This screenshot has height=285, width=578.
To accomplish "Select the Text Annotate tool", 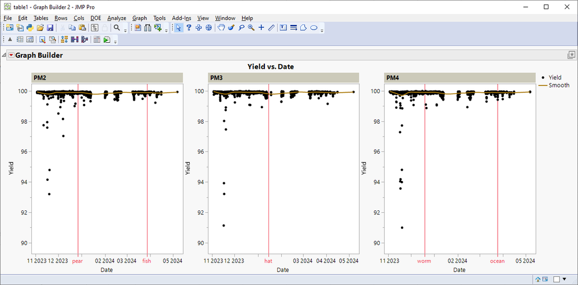I will pos(284,28).
